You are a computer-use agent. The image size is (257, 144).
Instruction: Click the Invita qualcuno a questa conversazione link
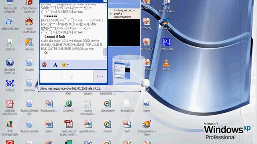pos(124,14)
